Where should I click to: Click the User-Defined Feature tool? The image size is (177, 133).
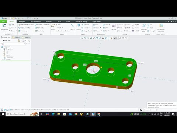[x=26, y=25]
